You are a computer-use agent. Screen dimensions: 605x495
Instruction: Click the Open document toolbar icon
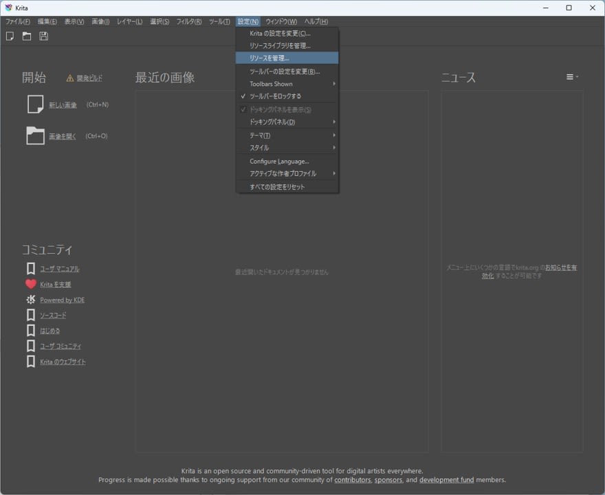click(26, 36)
